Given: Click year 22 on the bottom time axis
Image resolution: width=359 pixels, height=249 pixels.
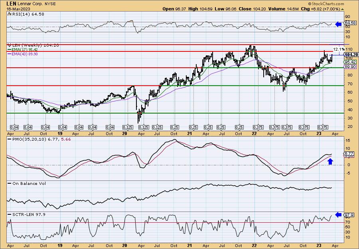Looking at the screenshot, I should point(254,245).
